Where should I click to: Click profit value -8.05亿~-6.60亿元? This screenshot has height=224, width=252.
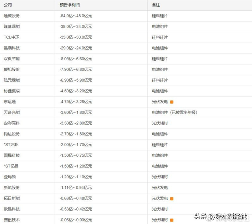click(76, 59)
